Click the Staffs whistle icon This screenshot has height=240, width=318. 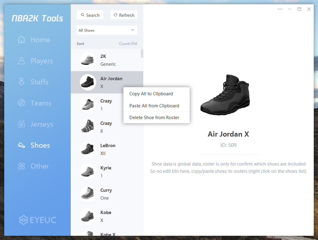coord(21,82)
